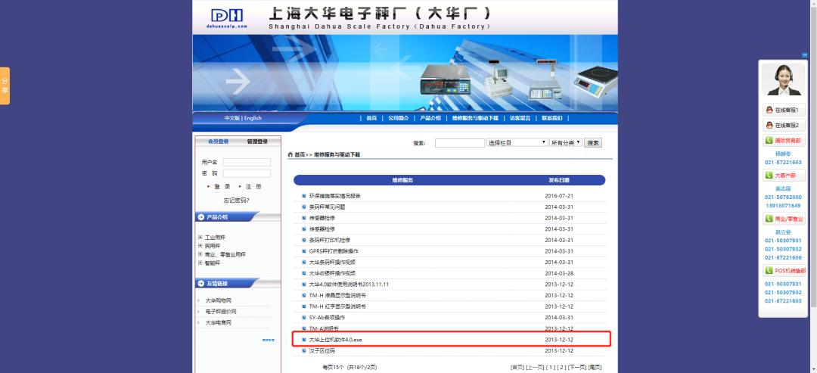
Task: Open the 汉字区位码 entry
Action: [x=322, y=350]
